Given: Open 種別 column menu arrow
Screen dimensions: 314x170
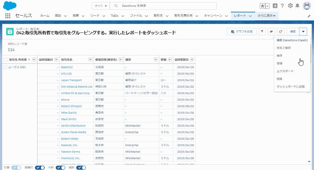Looking at the screenshot, I should 156,59.
